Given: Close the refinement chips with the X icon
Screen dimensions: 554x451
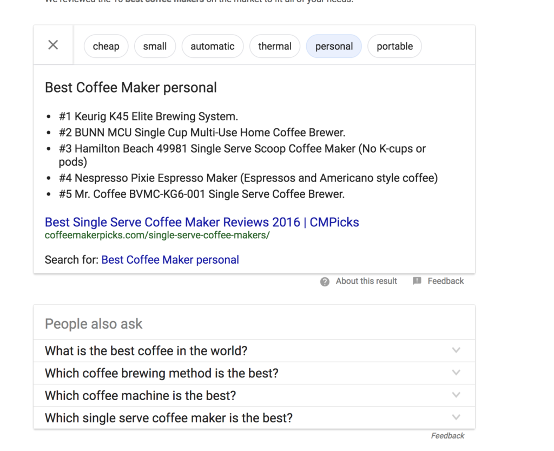Looking at the screenshot, I should [x=53, y=45].
